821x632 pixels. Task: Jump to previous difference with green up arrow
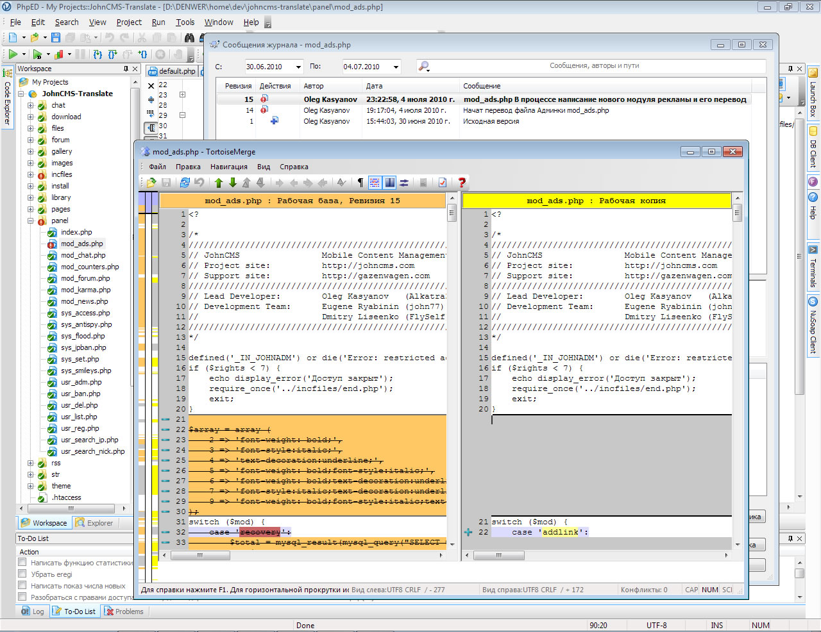218,183
